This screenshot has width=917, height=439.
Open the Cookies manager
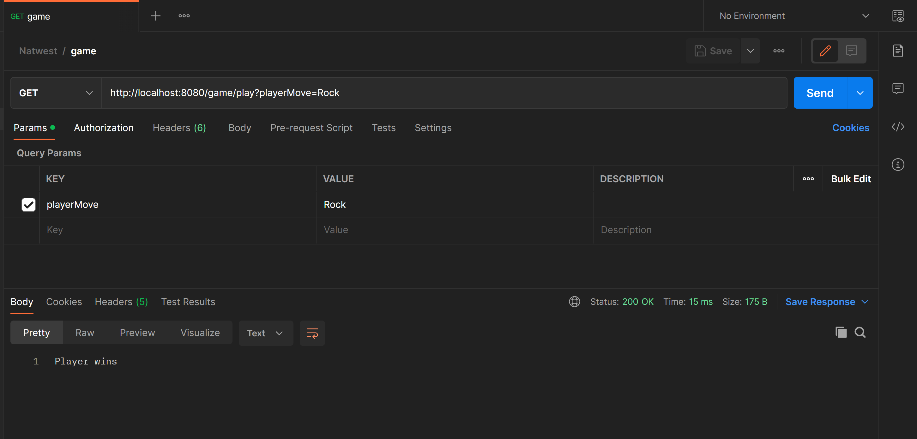(x=851, y=128)
